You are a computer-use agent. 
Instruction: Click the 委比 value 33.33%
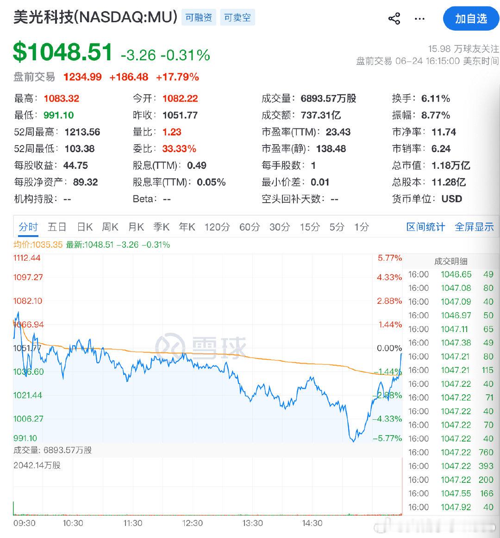point(179,148)
